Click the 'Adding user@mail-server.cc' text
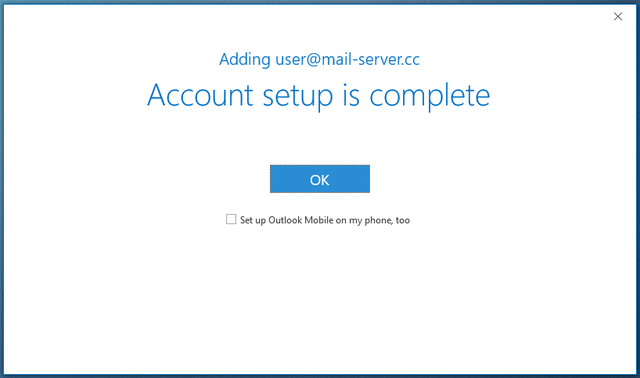This screenshot has height=378, width=640. tap(319, 59)
